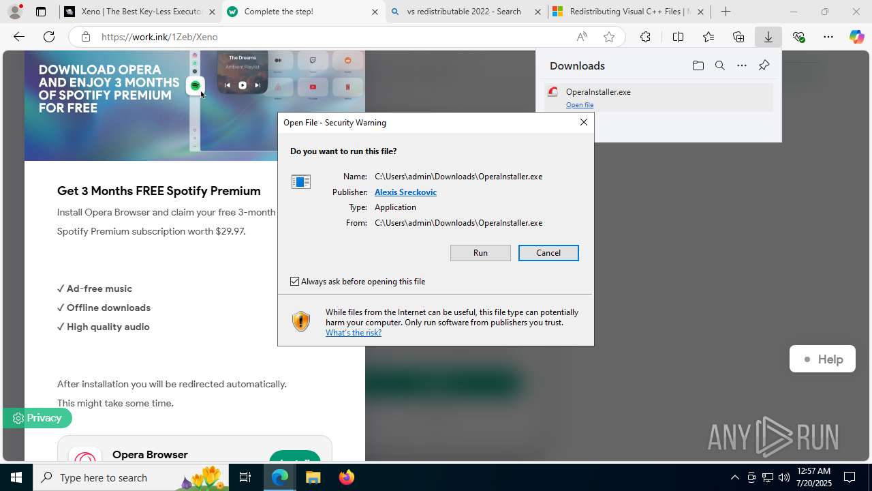872x491 pixels.
Task: Click the Edge profile avatar icon
Action: point(14,12)
